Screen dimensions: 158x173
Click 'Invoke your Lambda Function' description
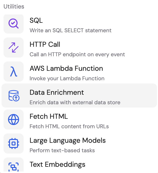(67, 78)
